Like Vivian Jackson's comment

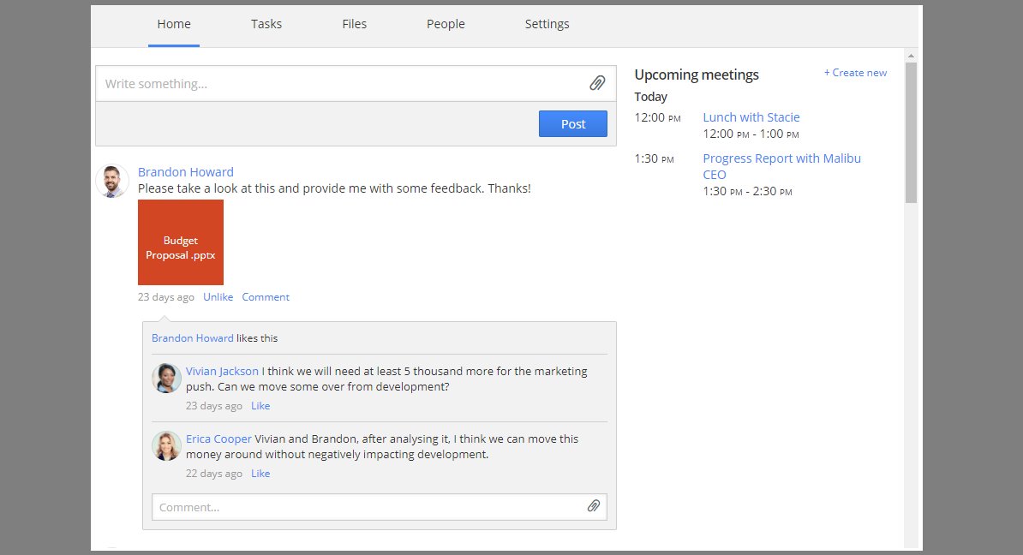[x=260, y=406]
